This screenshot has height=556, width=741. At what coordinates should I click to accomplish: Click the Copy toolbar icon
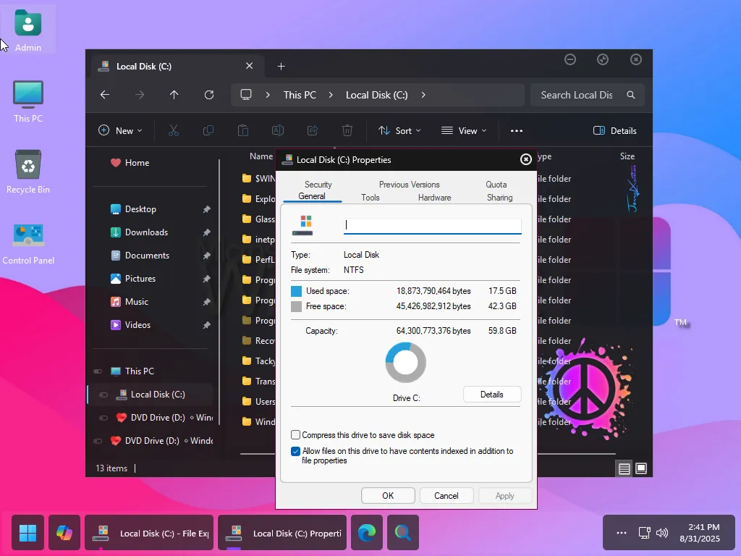tap(208, 130)
